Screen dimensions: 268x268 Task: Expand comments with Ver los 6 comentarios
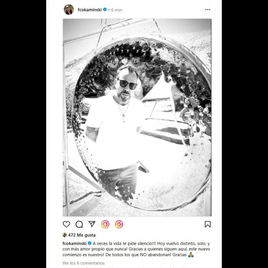point(84,263)
